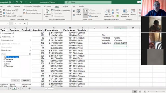Expand the Name Box dropdown arrow
Viewport: 166px width, 93px height.
click(x=8, y=24)
